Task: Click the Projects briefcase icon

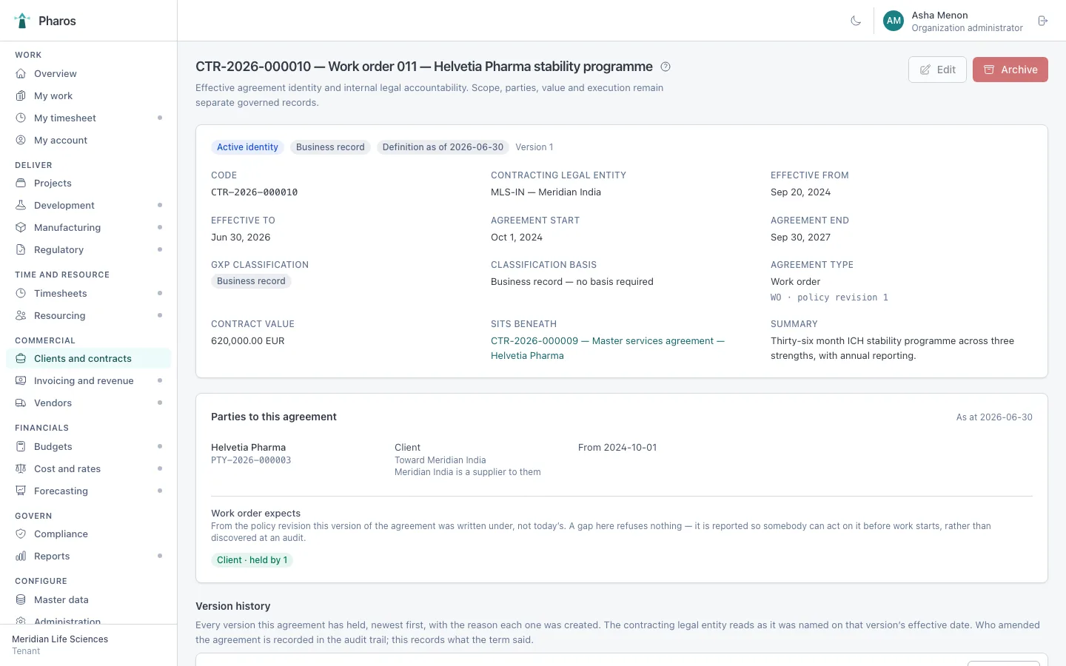Action: pos(21,184)
